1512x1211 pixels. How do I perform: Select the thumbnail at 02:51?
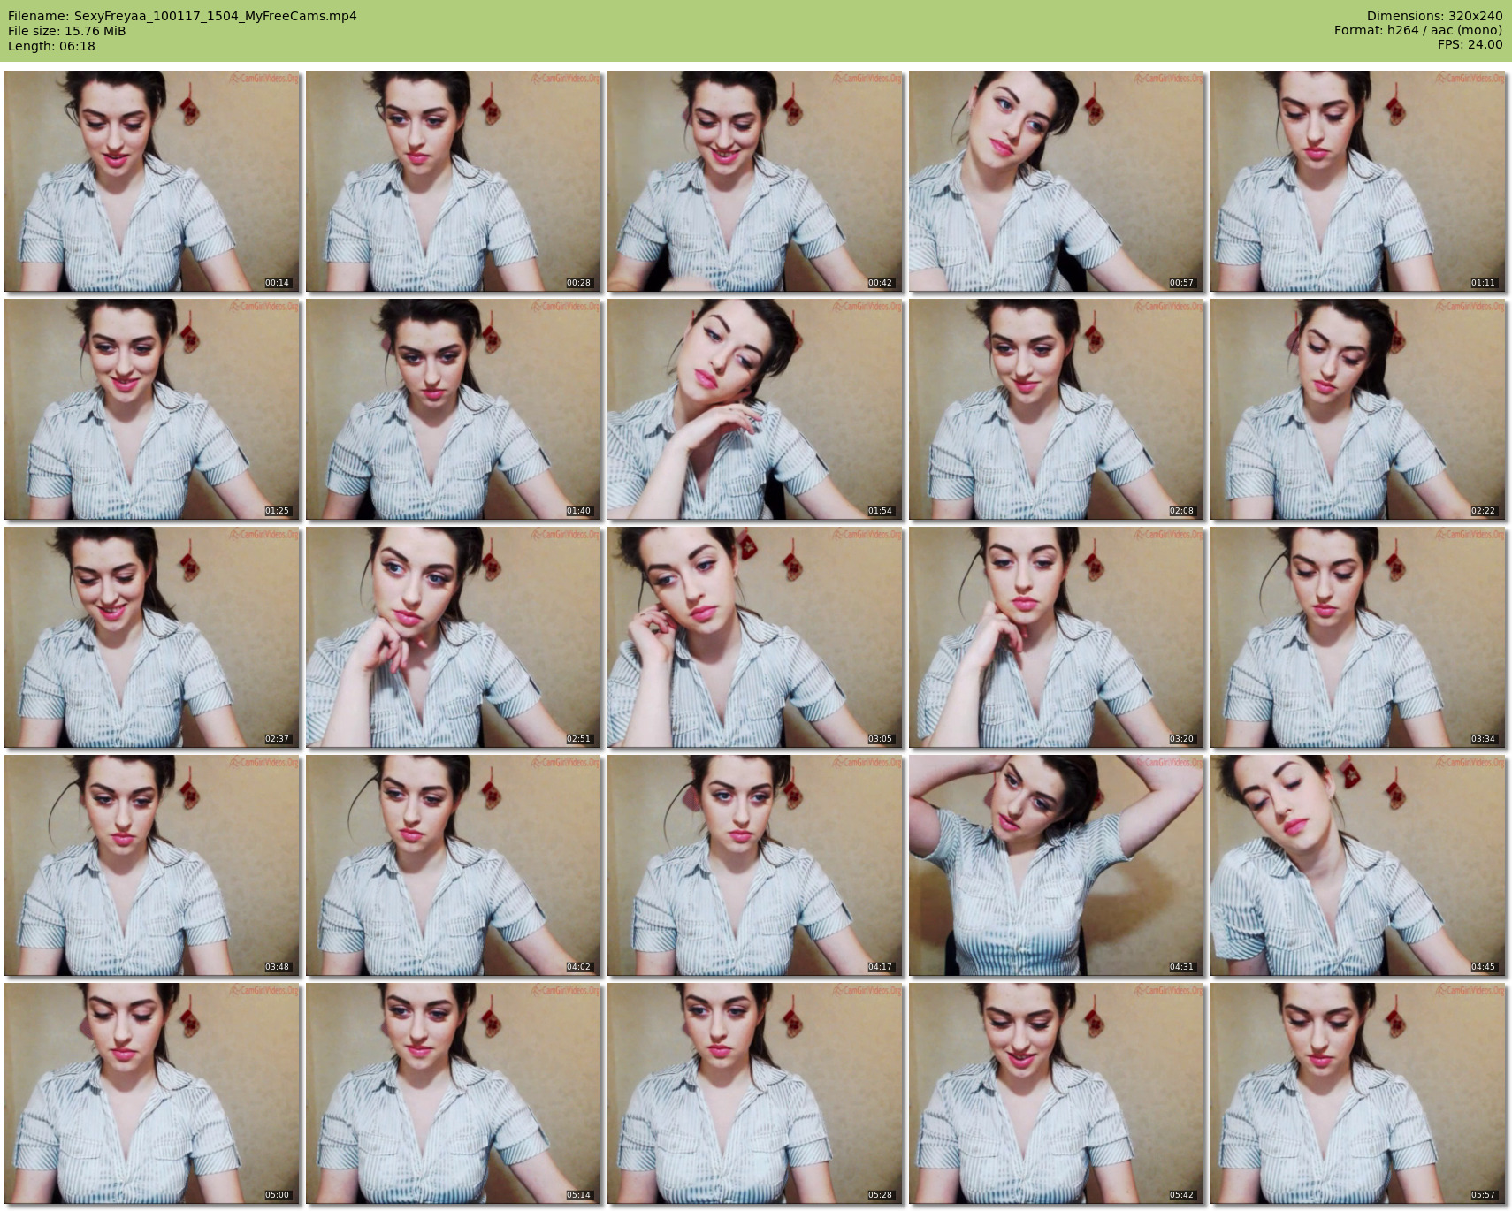point(454,637)
